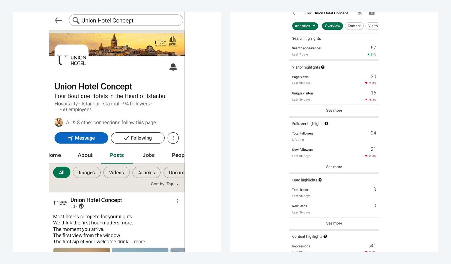
Task: Click the New followers label
Action: pos(302,150)
